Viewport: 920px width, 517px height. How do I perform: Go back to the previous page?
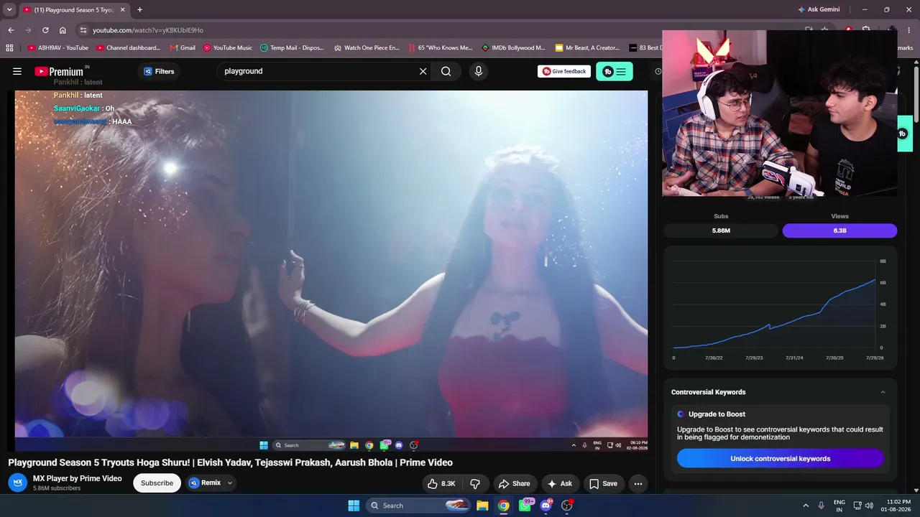11,30
